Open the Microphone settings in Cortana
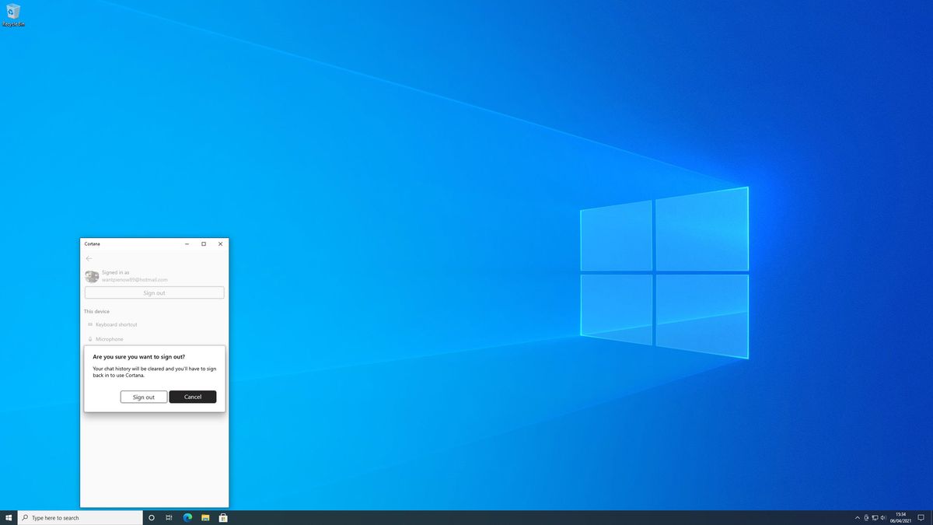Image resolution: width=933 pixels, height=525 pixels. pos(109,339)
